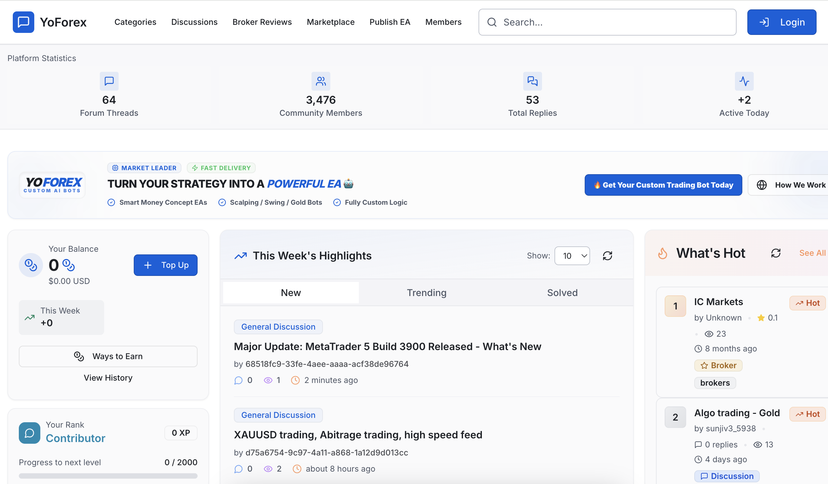Click the Active Today pulse icon
The height and width of the screenshot is (484, 828).
click(744, 81)
